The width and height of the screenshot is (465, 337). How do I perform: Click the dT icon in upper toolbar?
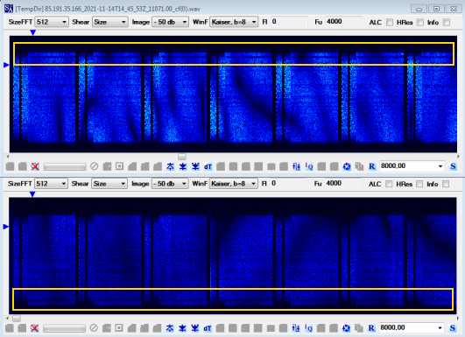[208, 166]
